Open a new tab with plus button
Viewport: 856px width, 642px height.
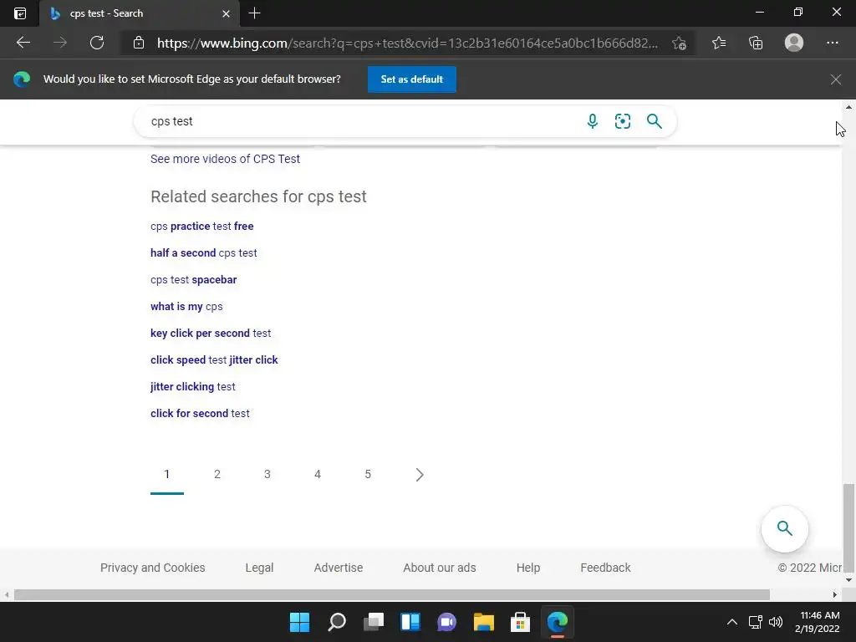pyautogui.click(x=254, y=13)
